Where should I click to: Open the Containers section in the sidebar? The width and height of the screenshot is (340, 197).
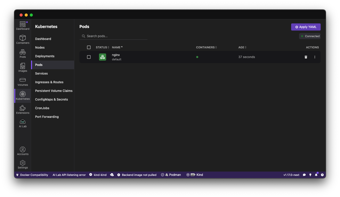[22, 39]
